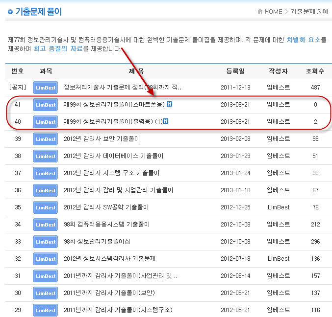Open post 2012년 감리사 데이터베이스 기출풀이
Image resolution: width=332 pixels, height=317 pixels.
coord(113,156)
